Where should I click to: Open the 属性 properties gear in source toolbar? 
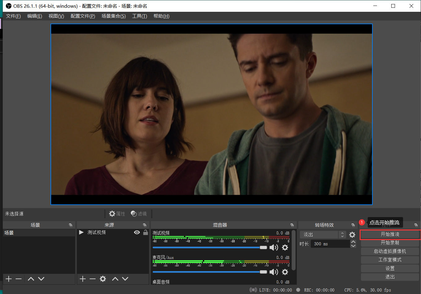[x=117, y=214]
